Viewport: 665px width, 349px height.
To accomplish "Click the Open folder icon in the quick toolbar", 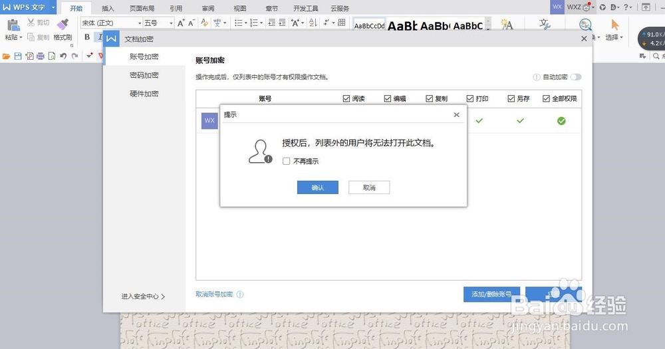I will pyautogui.click(x=7, y=56).
